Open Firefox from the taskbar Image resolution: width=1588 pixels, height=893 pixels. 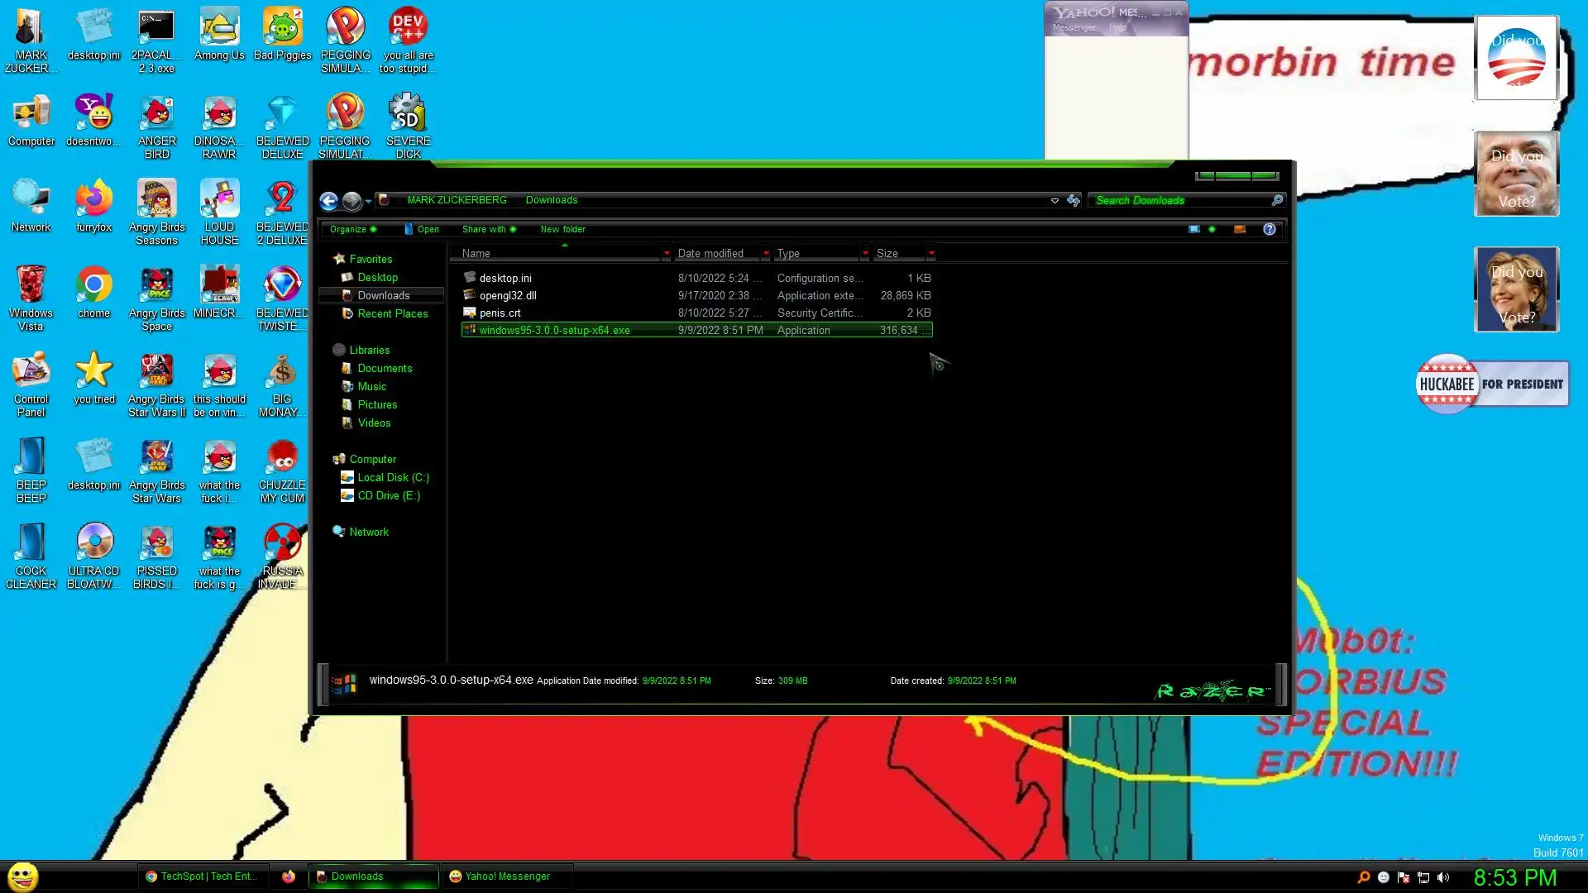click(x=288, y=876)
